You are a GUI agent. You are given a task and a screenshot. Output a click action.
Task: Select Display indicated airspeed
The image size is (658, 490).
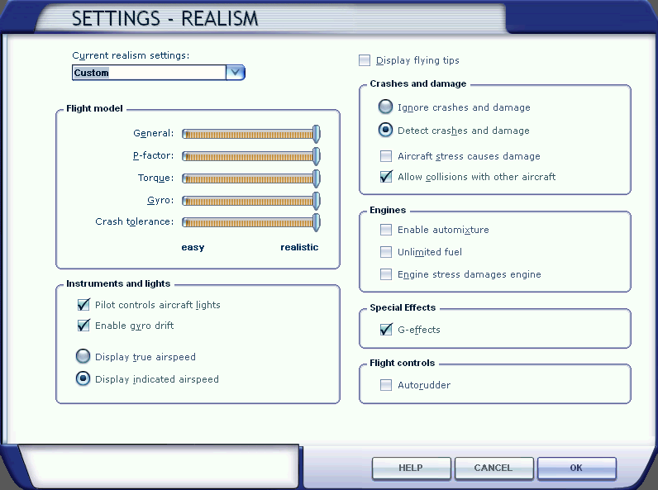pyautogui.click(x=83, y=378)
